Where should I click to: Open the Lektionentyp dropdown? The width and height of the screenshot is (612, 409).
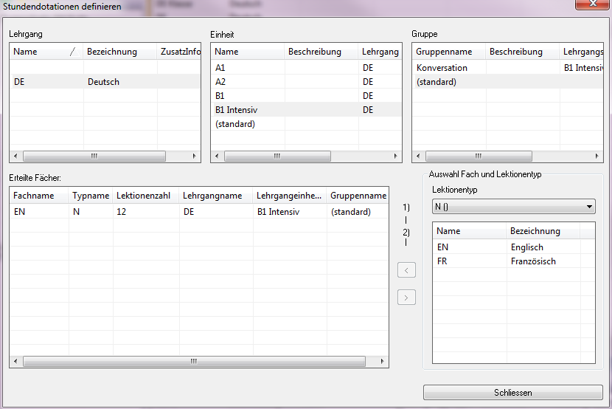tap(513, 207)
